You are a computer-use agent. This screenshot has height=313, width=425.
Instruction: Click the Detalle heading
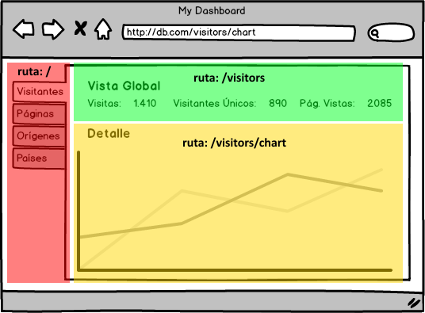(109, 133)
